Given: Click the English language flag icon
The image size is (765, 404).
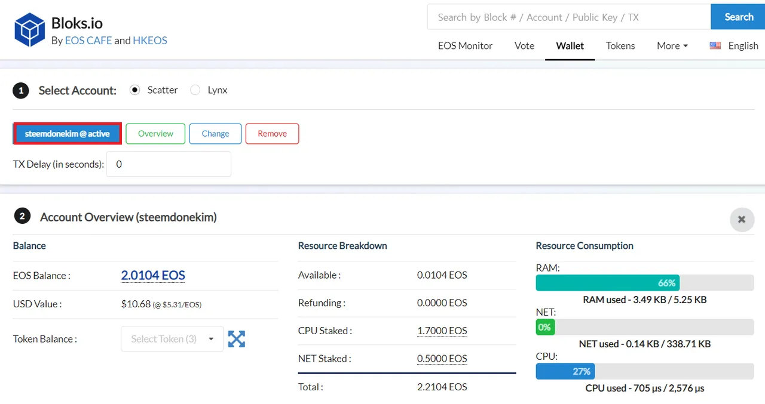Looking at the screenshot, I should pos(715,45).
